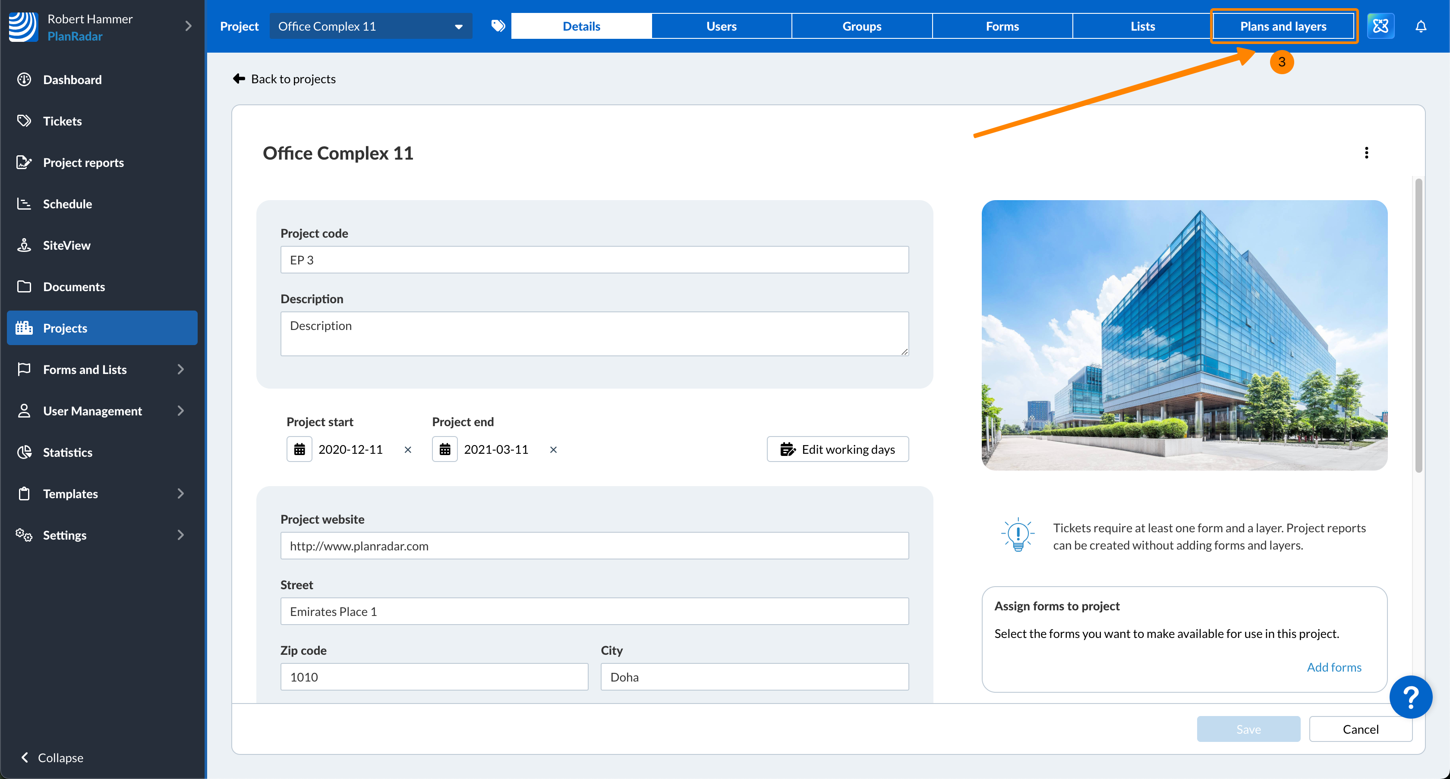This screenshot has width=1450, height=779.
Task: Switch to the Users tab
Action: coord(721,26)
